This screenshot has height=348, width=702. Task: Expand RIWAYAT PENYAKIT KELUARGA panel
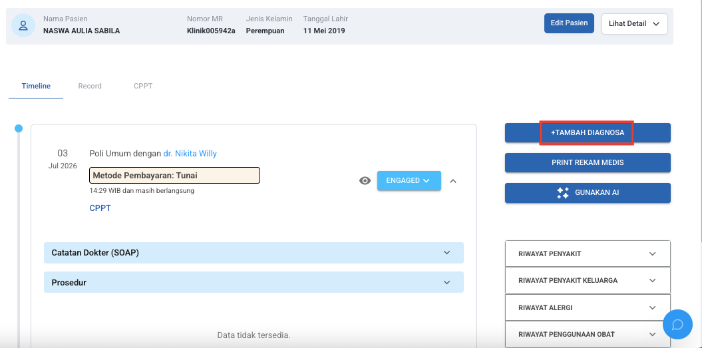click(588, 280)
